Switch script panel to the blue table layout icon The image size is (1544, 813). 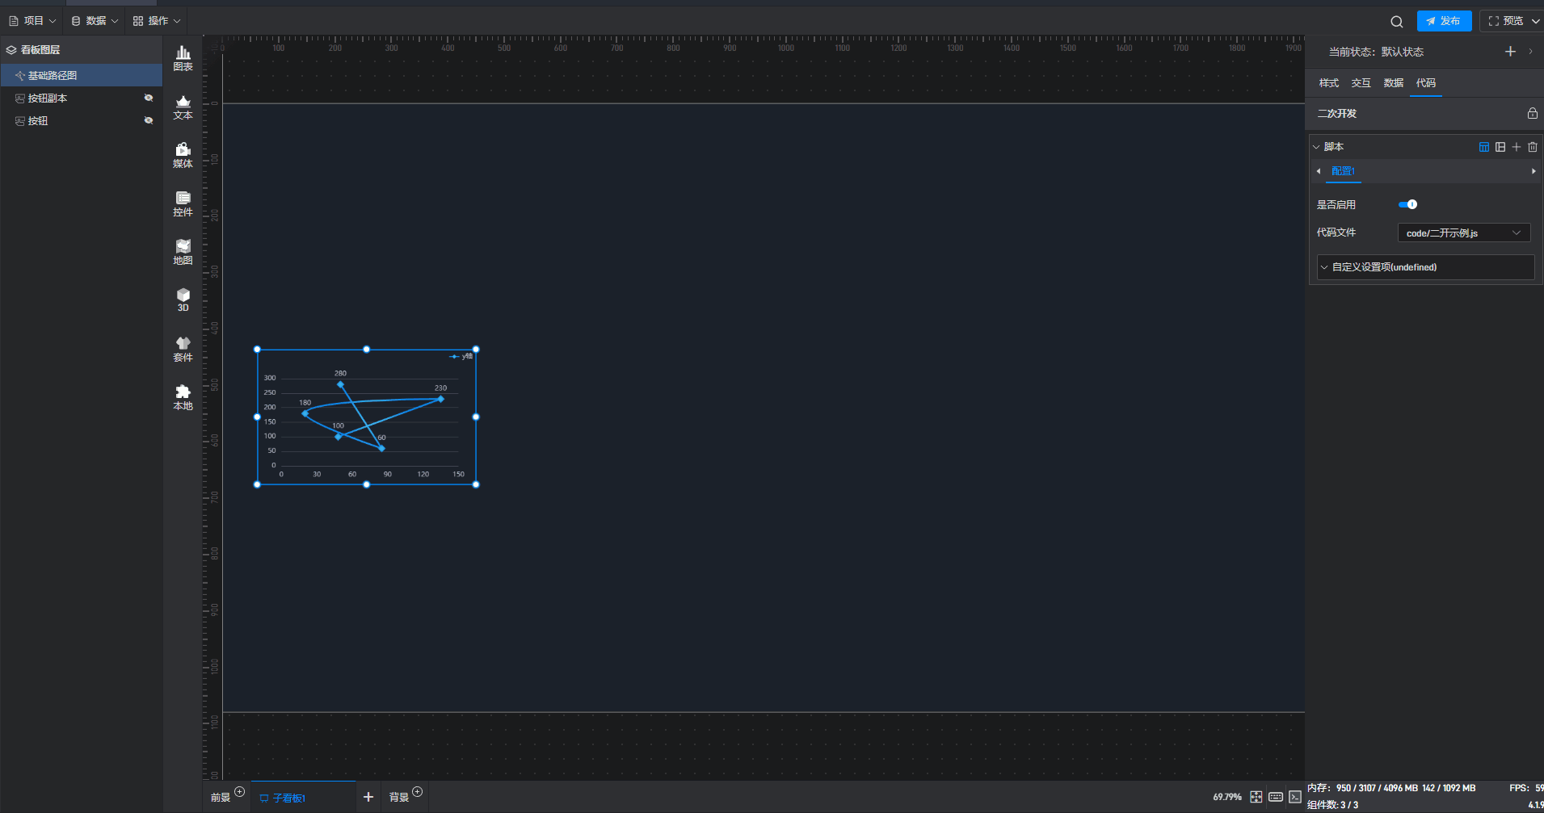1484,147
